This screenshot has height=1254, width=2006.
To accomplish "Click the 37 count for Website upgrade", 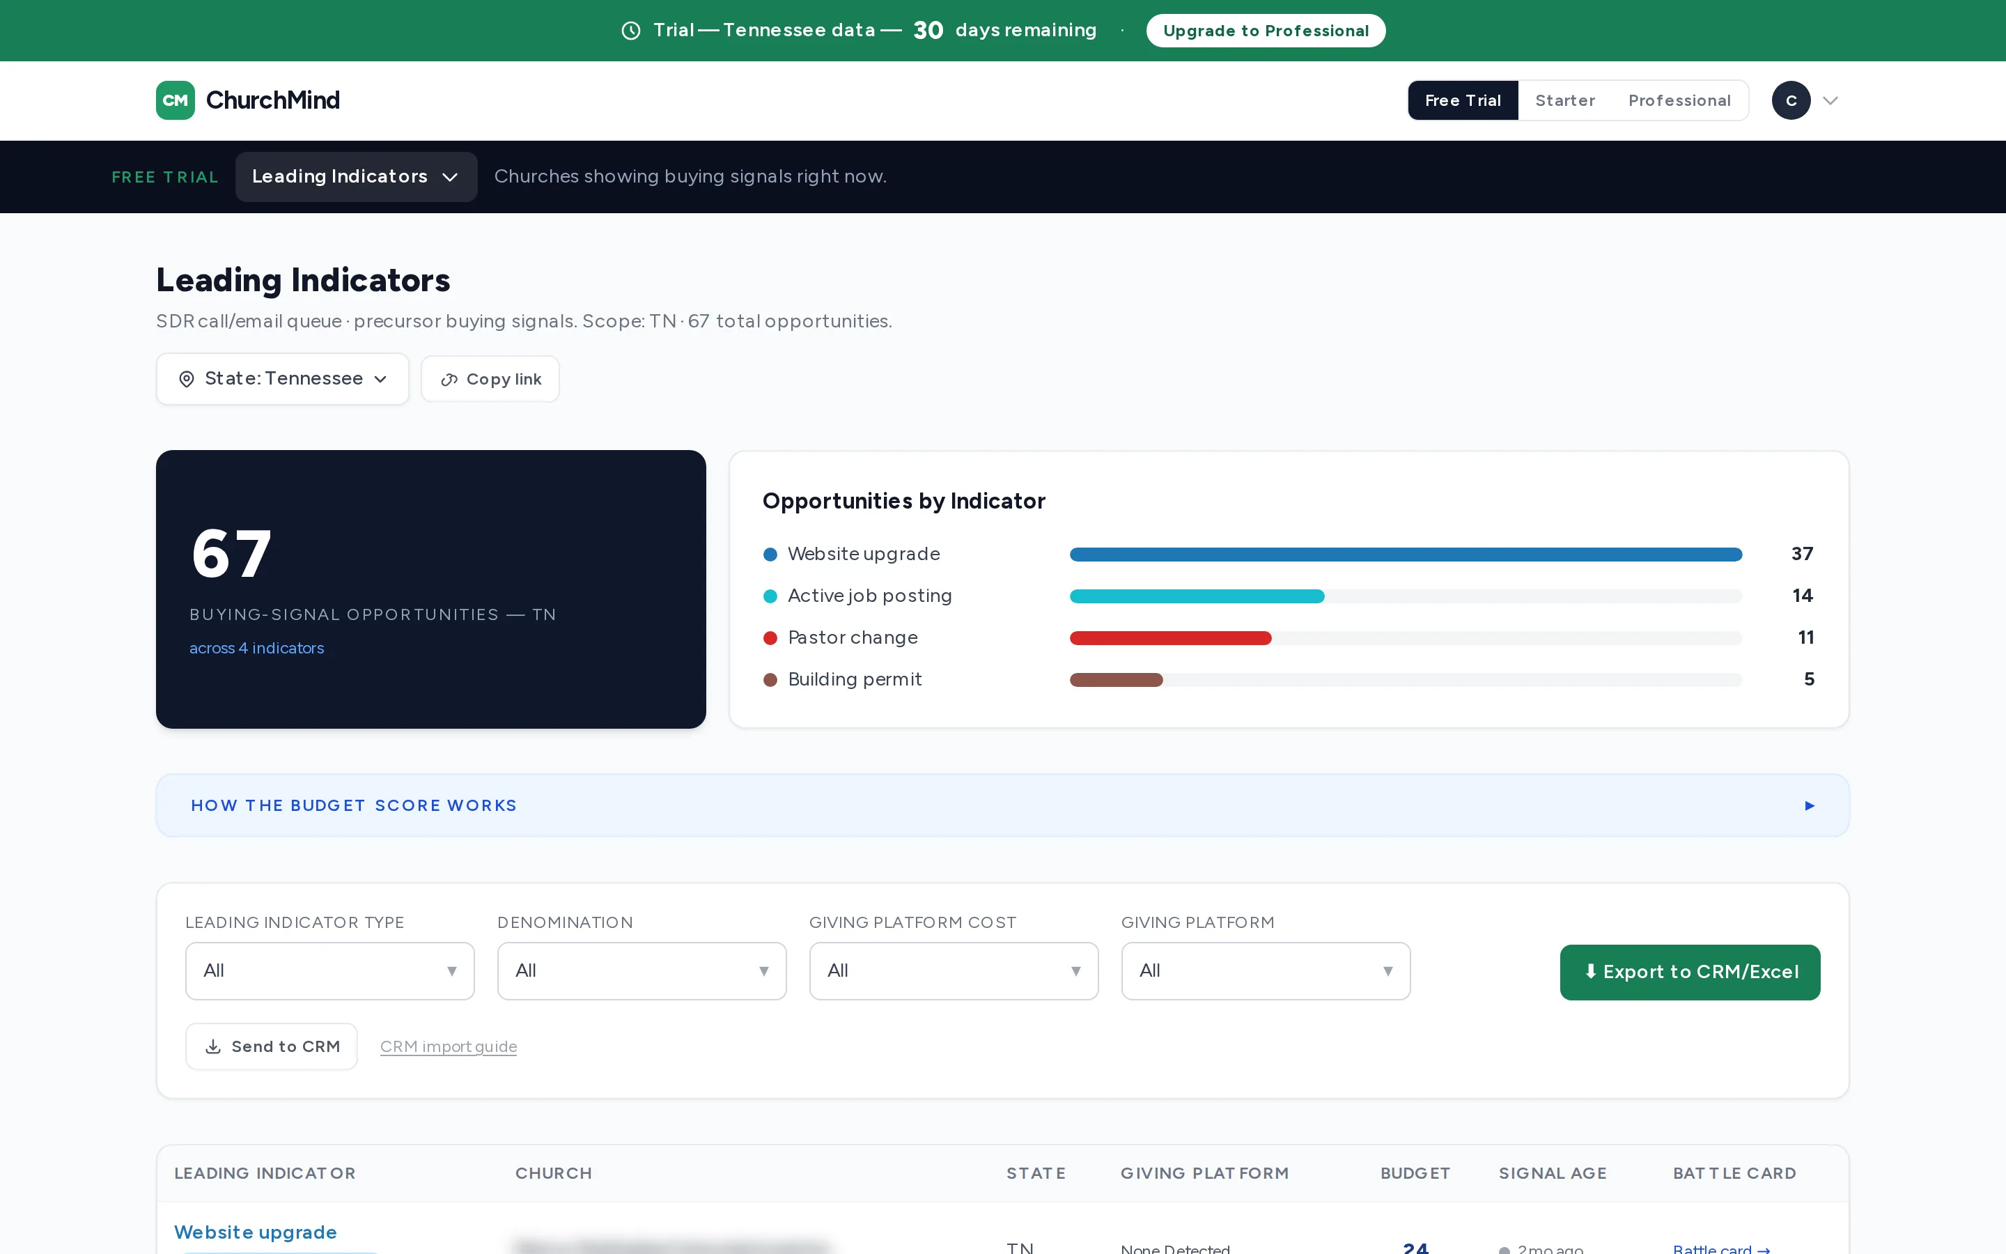I will point(1802,553).
